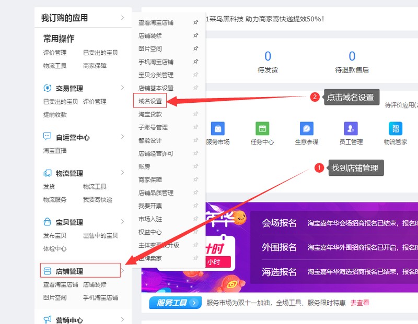Viewport: 418px width, 324px height.
Task: Select 权益中心 in submenu
Action: click(150, 232)
